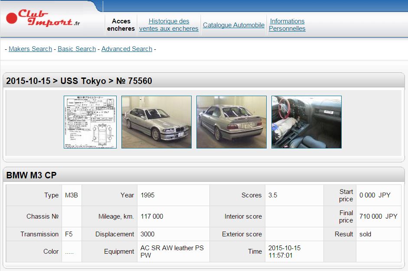This screenshot has height=271, width=408.
Task: Follow the Basic Search link
Action: tap(77, 49)
